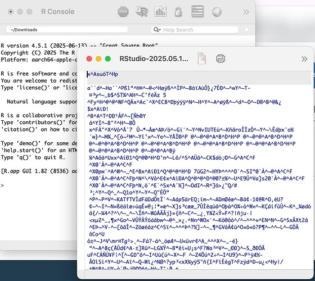The image size is (315, 281).
Task: Click the R prompt ">" in the console
Action: pos(2,185)
